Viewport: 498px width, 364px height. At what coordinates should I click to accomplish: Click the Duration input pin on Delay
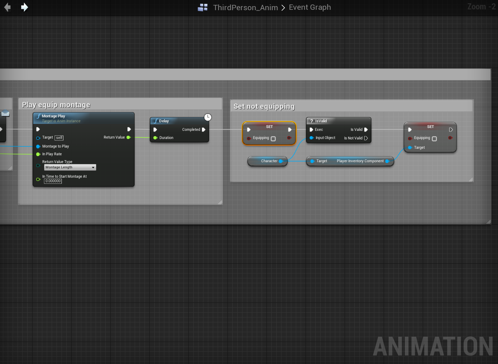click(x=155, y=138)
